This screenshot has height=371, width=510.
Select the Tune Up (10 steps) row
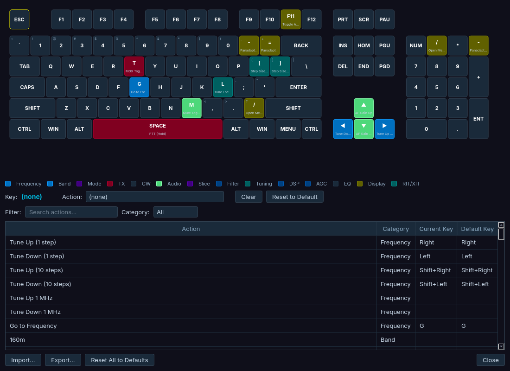tap(251, 270)
